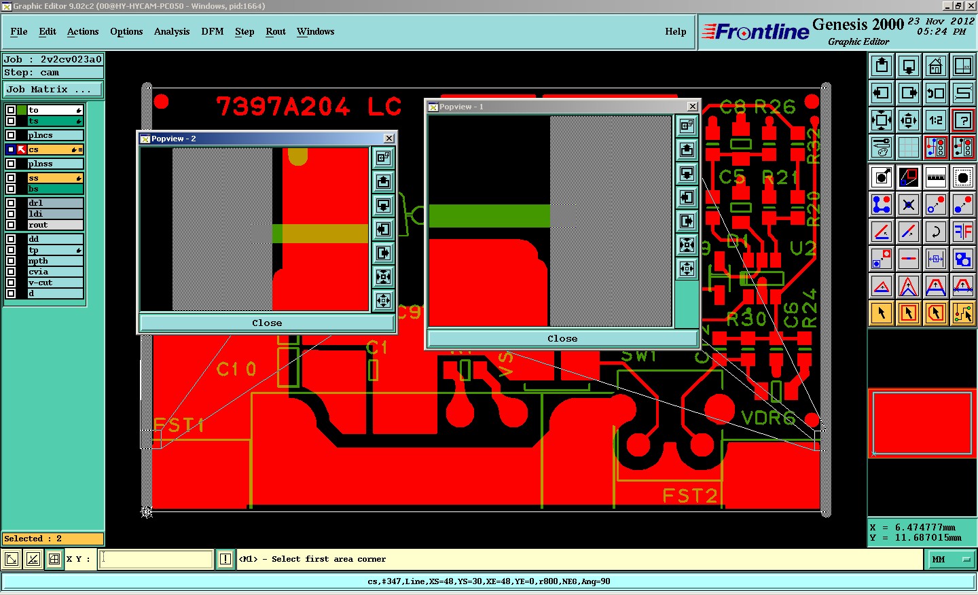Click the pan left icon in main toolbar
Viewport: 978px width, 595px height.
(x=882, y=93)
